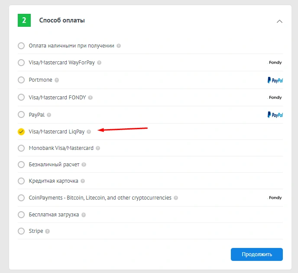
Task: Select Бесплатная загрузка radio button
Action: [21, 215]
